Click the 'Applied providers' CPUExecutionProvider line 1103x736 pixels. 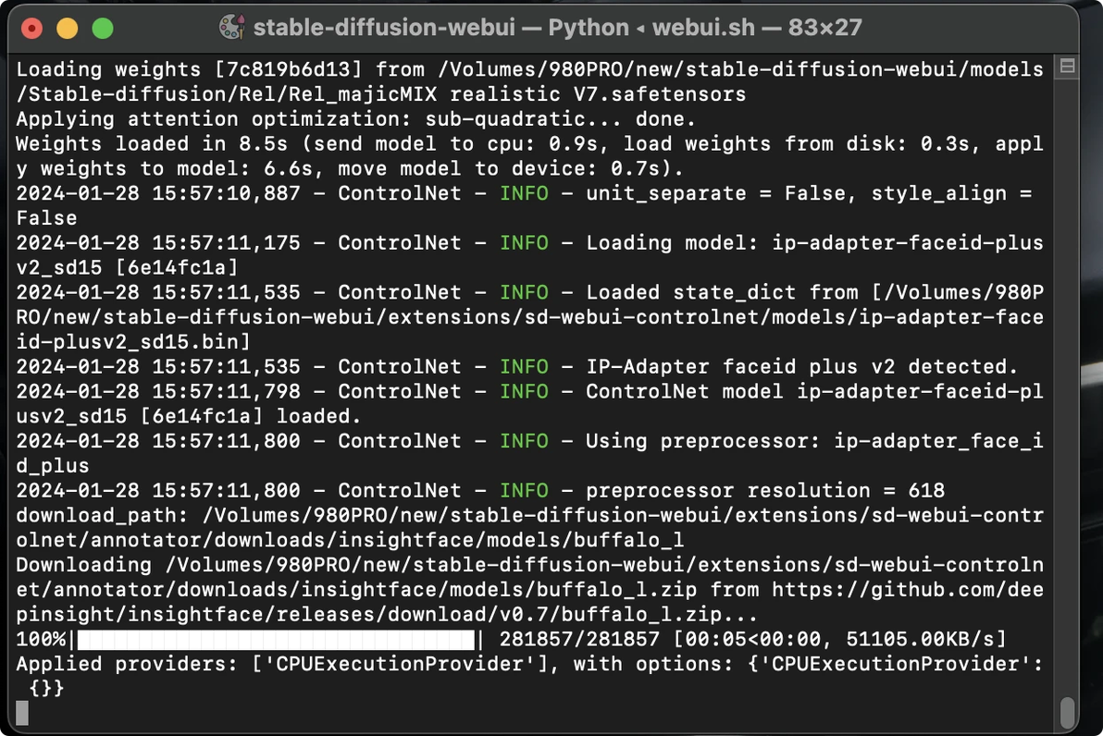(529, 664)
